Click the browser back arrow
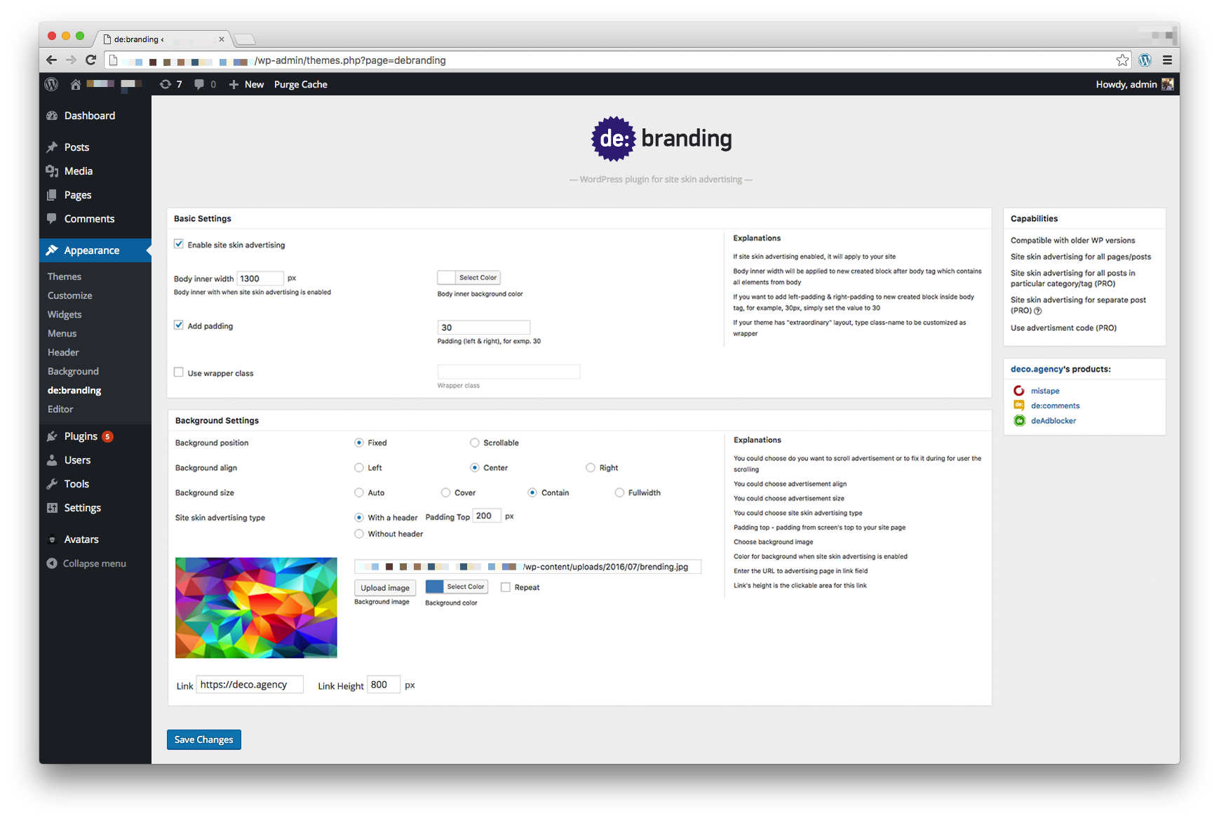The width and height of the screenshot is (1219, 820). coord(51,60)
